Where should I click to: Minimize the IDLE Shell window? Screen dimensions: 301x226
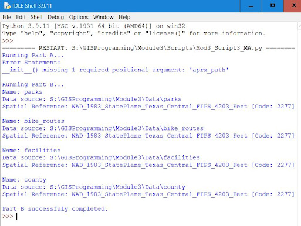click(x=251, y=6)
